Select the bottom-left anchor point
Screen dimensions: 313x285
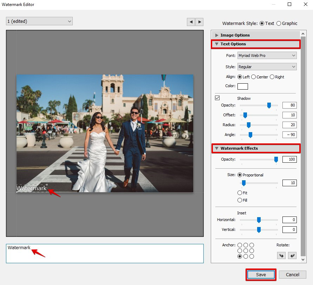(240, 257)
